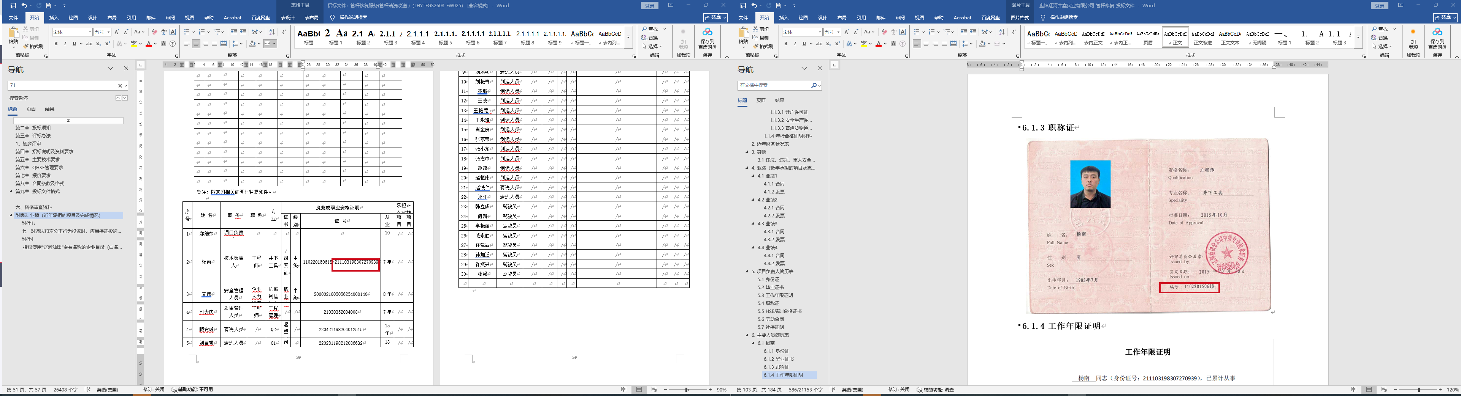Screen dimensions: 1461x396
Task: Decrease indent in left Word window
Action: (234, 32)
